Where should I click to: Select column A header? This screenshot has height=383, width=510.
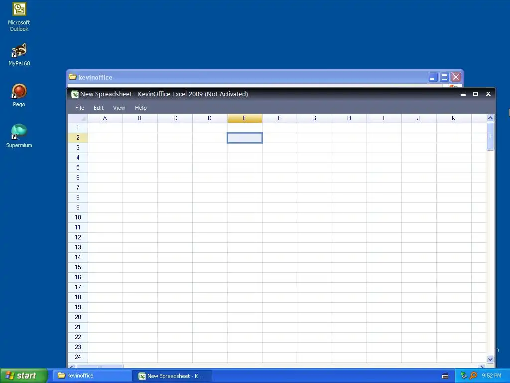(x=105, y=118)
